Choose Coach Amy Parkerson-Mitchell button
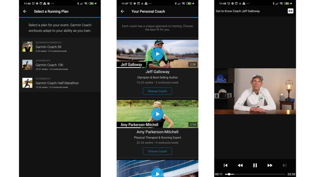315x177 pixels. [157, 151]
